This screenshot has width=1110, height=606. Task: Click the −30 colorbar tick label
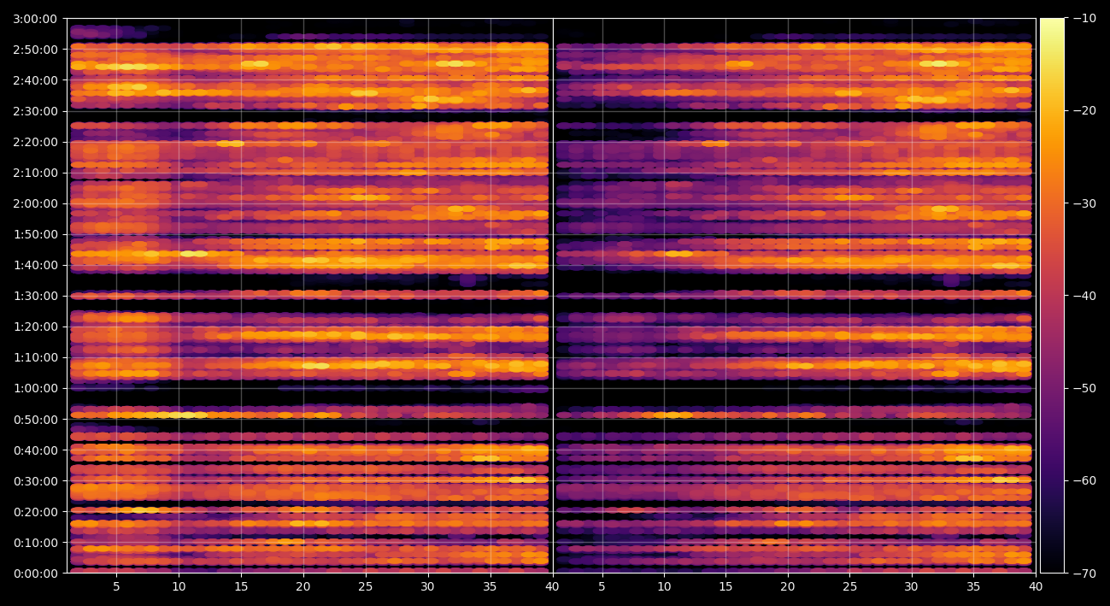(1084, 203)
